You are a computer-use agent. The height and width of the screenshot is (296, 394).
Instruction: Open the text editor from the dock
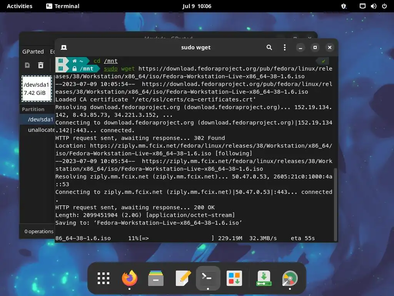point(183,278)
